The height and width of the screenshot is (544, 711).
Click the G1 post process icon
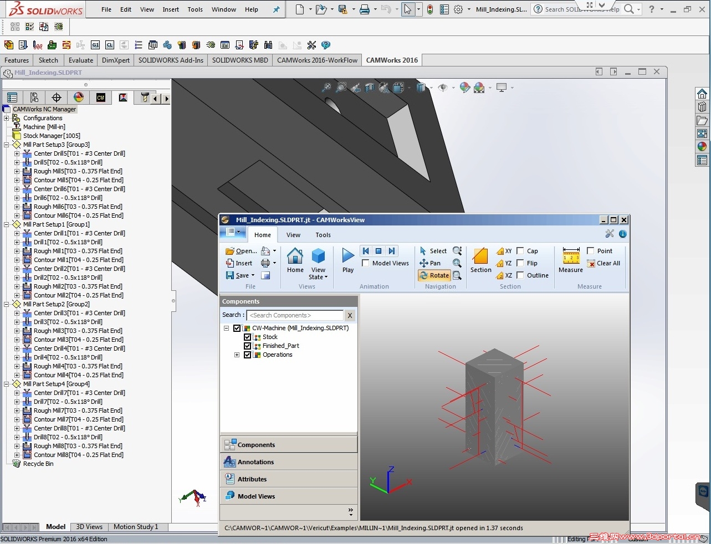95,45
